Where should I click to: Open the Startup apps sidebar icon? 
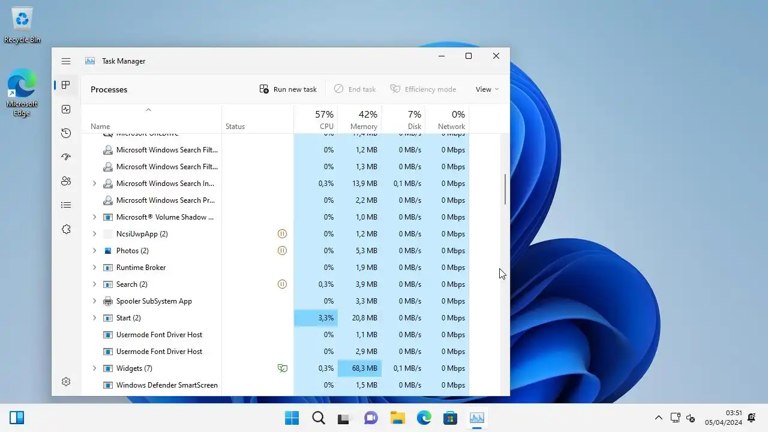pyautogui.click(x=66, y=157)
